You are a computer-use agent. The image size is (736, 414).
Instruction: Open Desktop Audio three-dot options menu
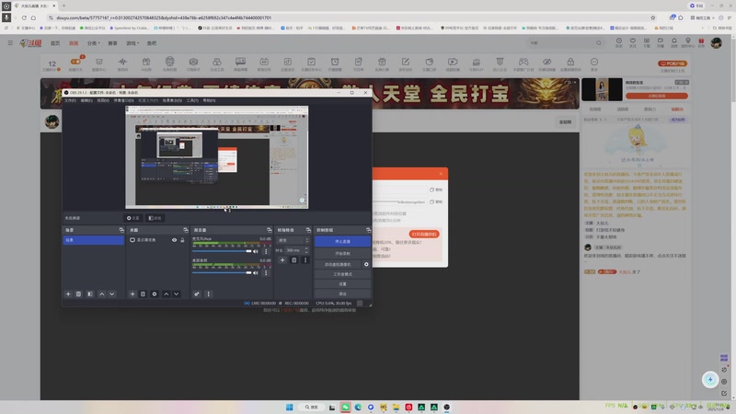pos(266,272)
